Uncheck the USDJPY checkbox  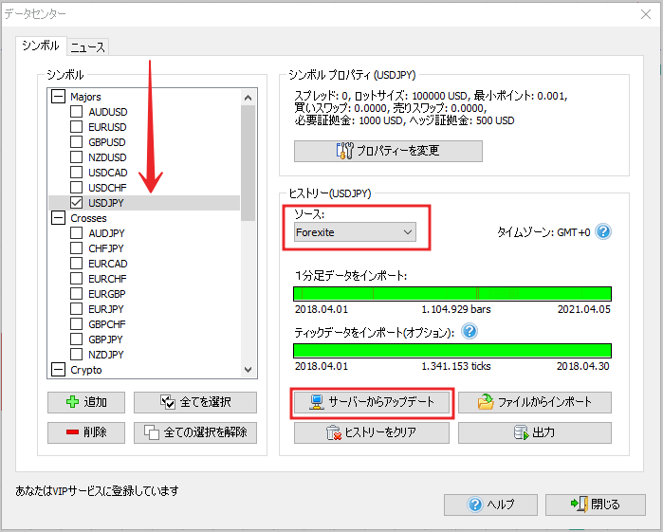(x=76, y=203)
